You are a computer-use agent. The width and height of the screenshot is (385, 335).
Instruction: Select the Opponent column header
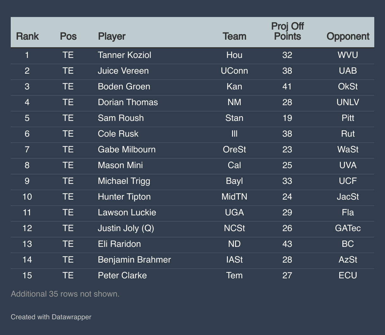pos(348,36)
